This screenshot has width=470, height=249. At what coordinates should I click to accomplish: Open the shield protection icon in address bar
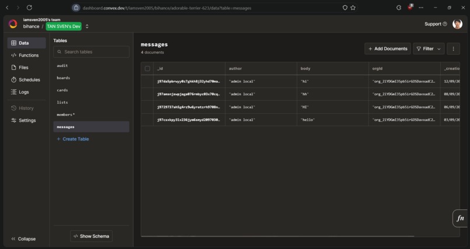[x=345, y=8]
